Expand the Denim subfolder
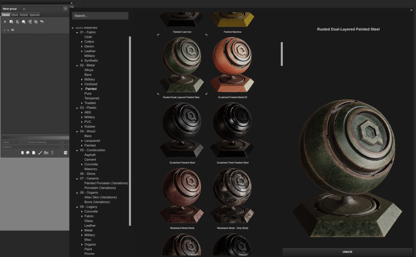 (82, 47)
